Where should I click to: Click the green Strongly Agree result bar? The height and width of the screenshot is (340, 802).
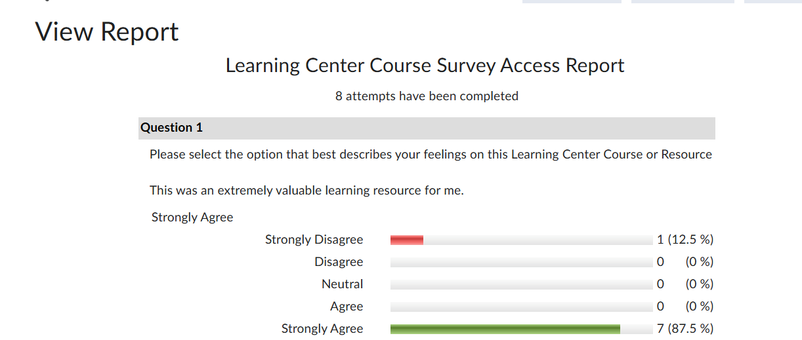point(505,330)
